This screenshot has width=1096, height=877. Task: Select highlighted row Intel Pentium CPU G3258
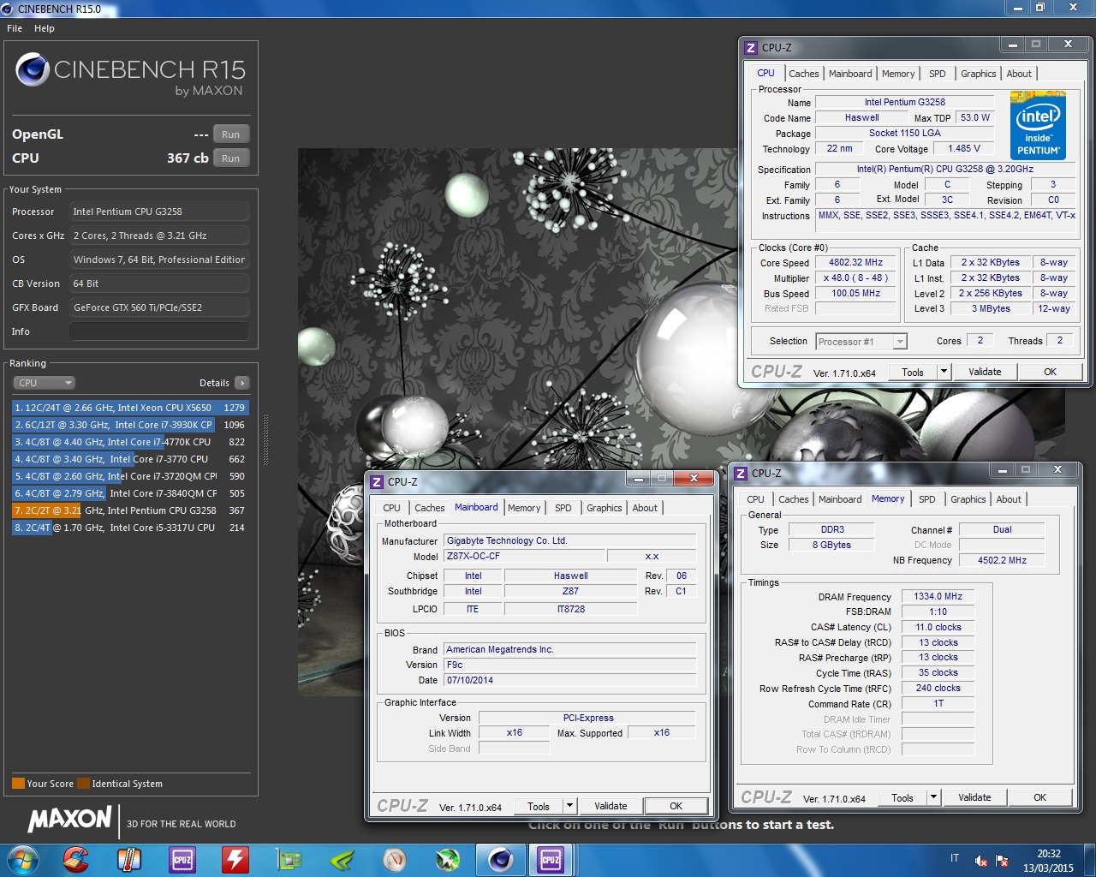point(130,510)
